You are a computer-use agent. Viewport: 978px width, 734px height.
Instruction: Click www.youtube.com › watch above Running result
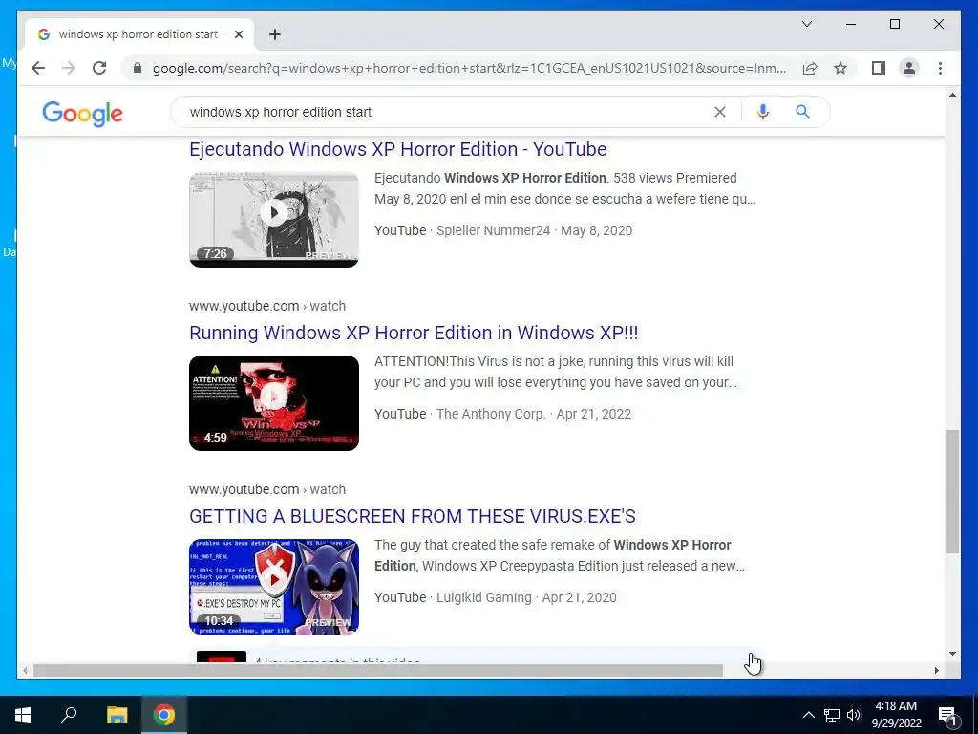267,306
